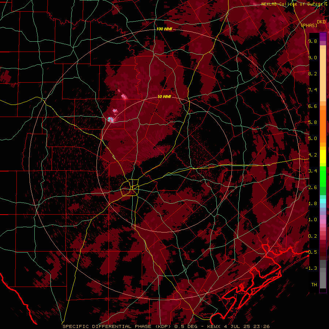Screen dimensions: 329x329
Task: Click the cyan high-KDP storm core pixel
Action: pyautogui.click(x=109, y=119)
